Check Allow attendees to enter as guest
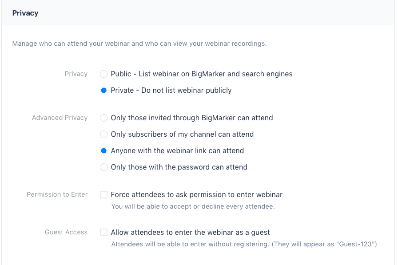 pos(103,233)
